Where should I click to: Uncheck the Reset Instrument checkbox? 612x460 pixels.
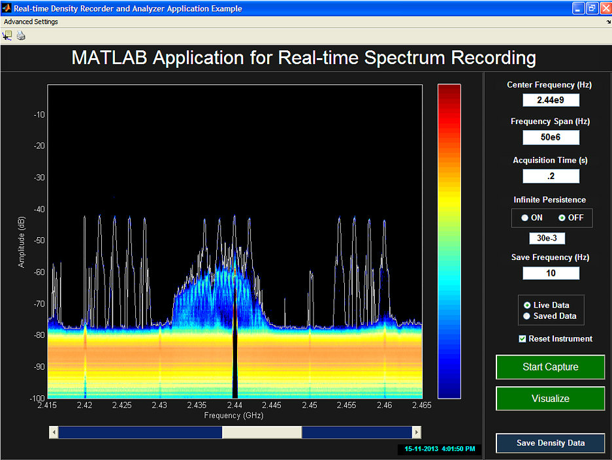click(522, 338)
